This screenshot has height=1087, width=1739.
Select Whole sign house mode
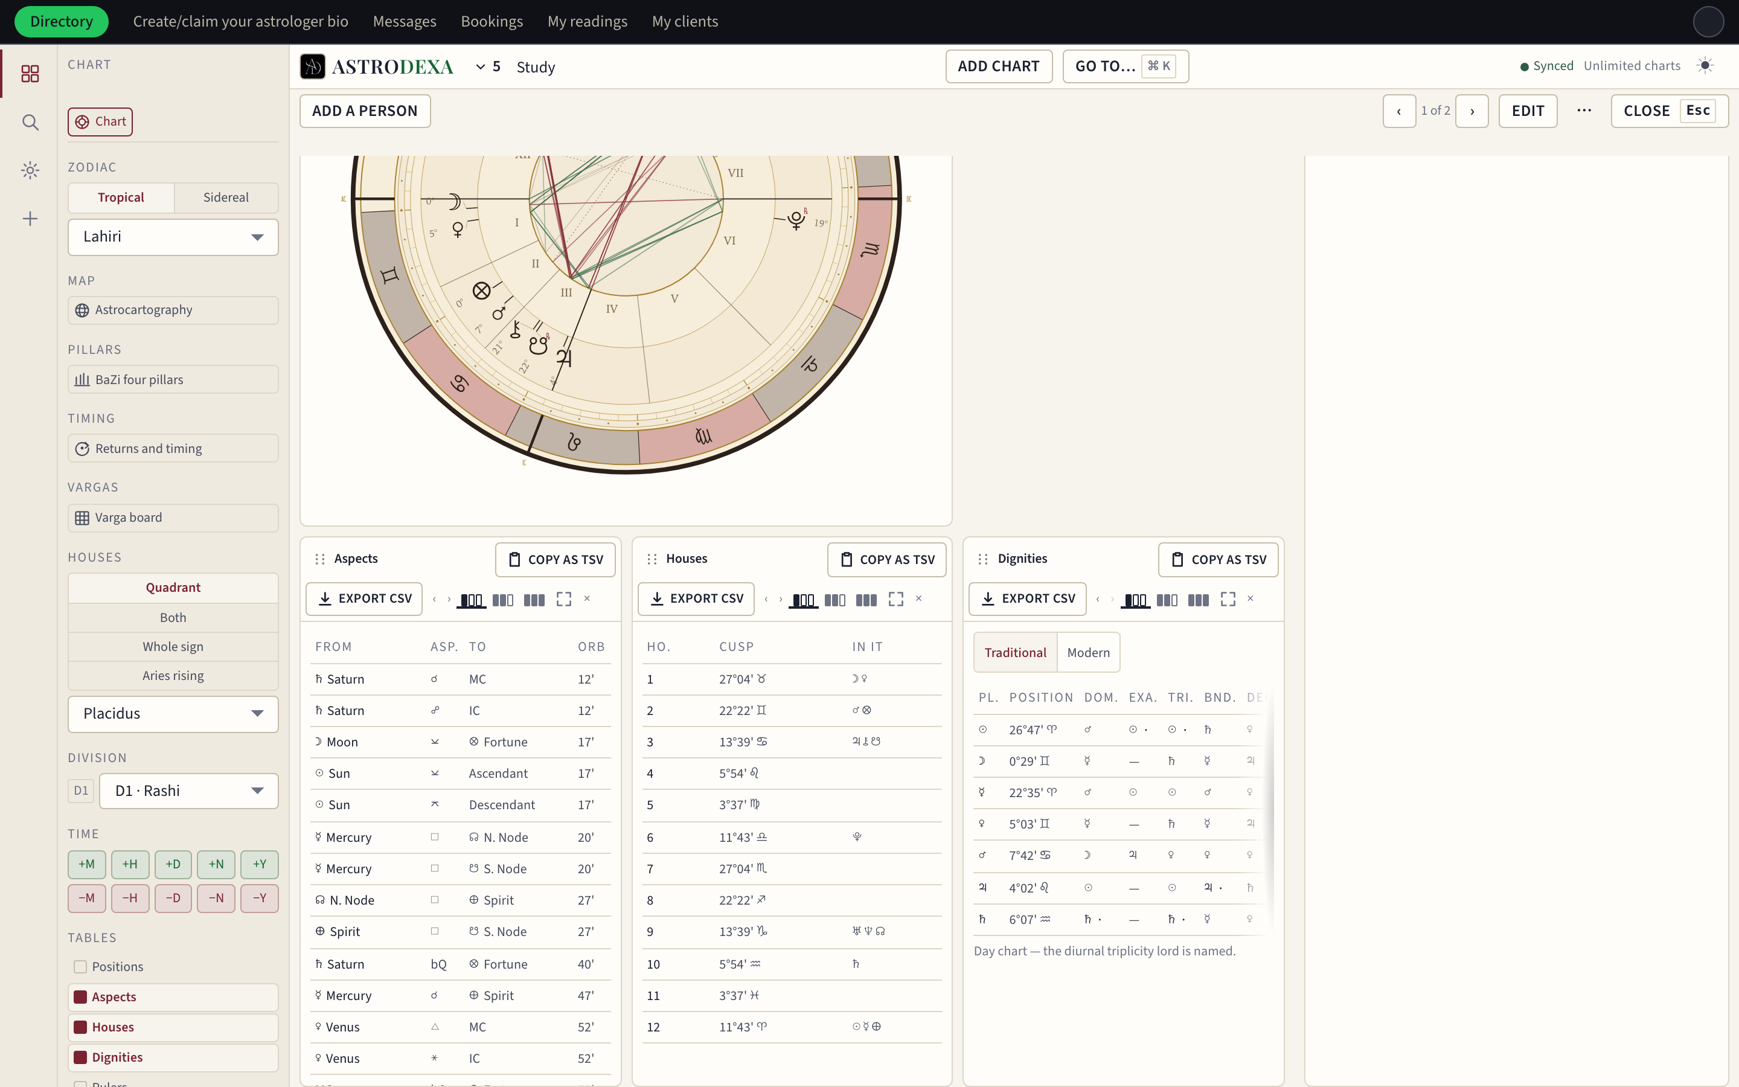(x=173, y=647)
